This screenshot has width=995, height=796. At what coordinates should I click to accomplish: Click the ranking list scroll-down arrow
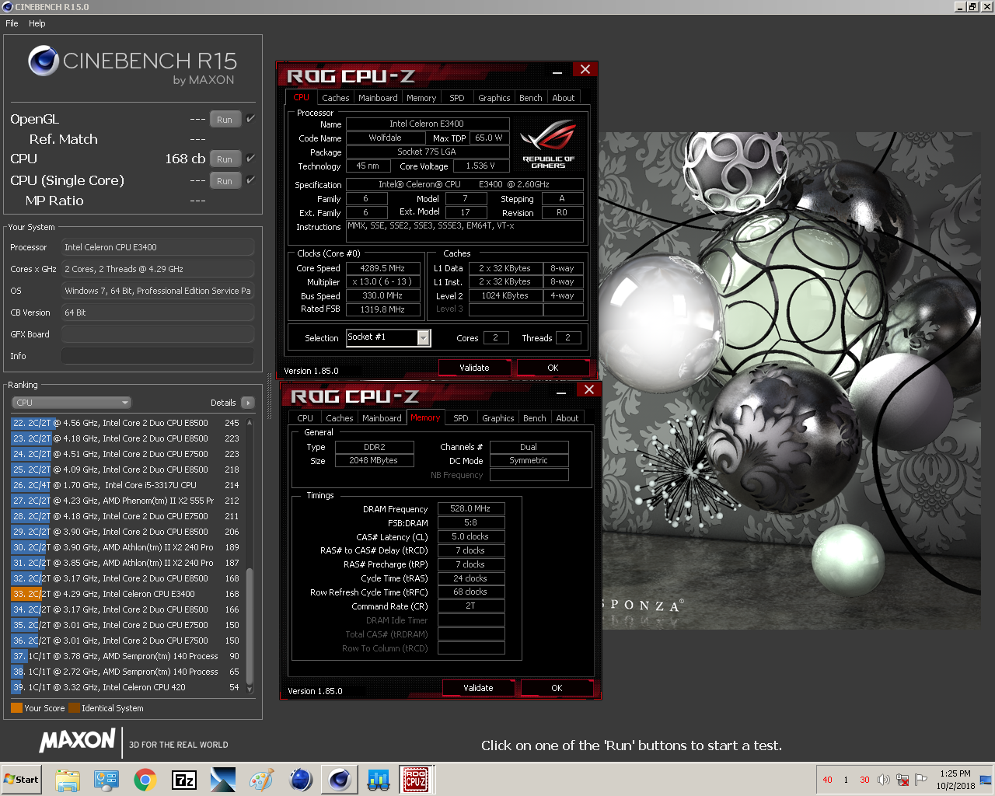pos(250,689)
